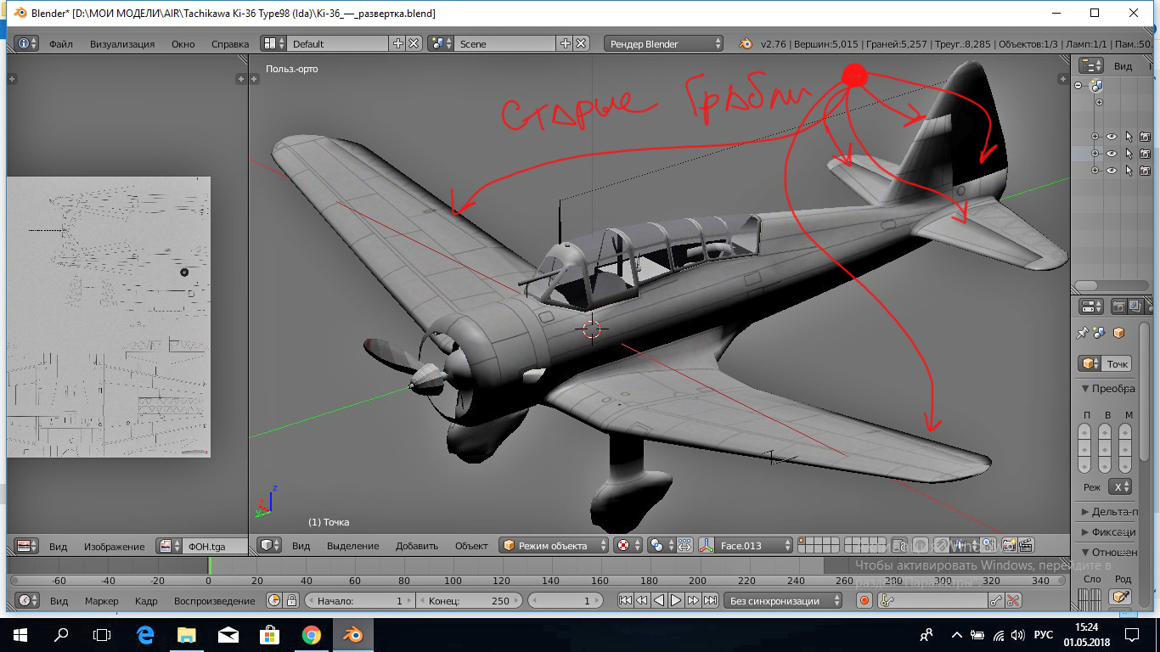Viewport: 1160px width, 652px height.
Task: Jump to the last frame of playback
Action: click(x=710, y=600)
